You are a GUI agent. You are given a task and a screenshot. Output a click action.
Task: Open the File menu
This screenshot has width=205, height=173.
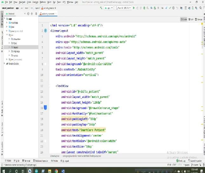point(6,2)
